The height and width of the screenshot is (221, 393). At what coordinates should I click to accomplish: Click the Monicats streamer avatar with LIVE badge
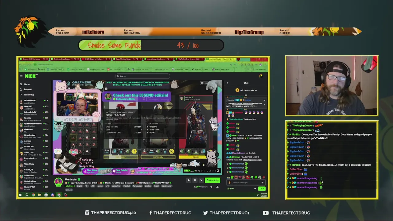58,182
